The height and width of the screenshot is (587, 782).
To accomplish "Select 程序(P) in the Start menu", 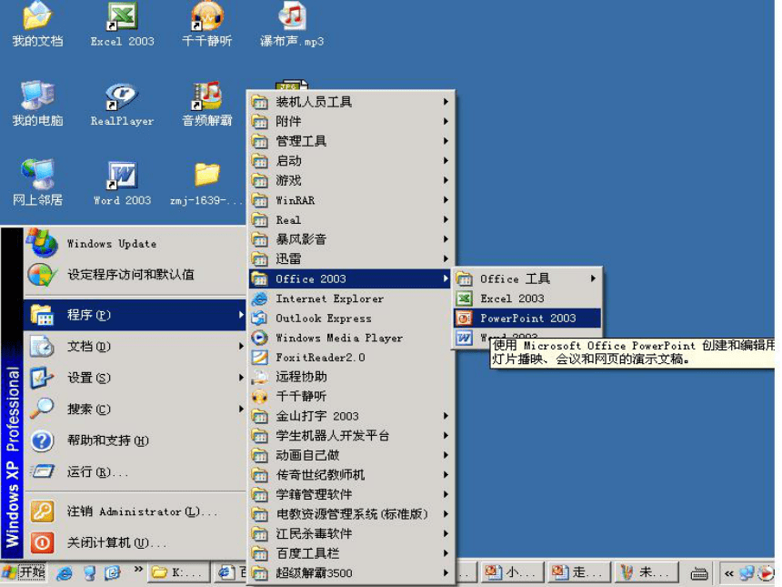I will coord(135,315).
